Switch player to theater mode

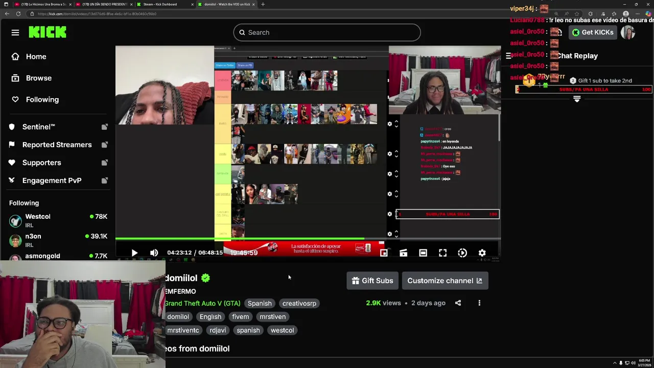coord(423,253)
